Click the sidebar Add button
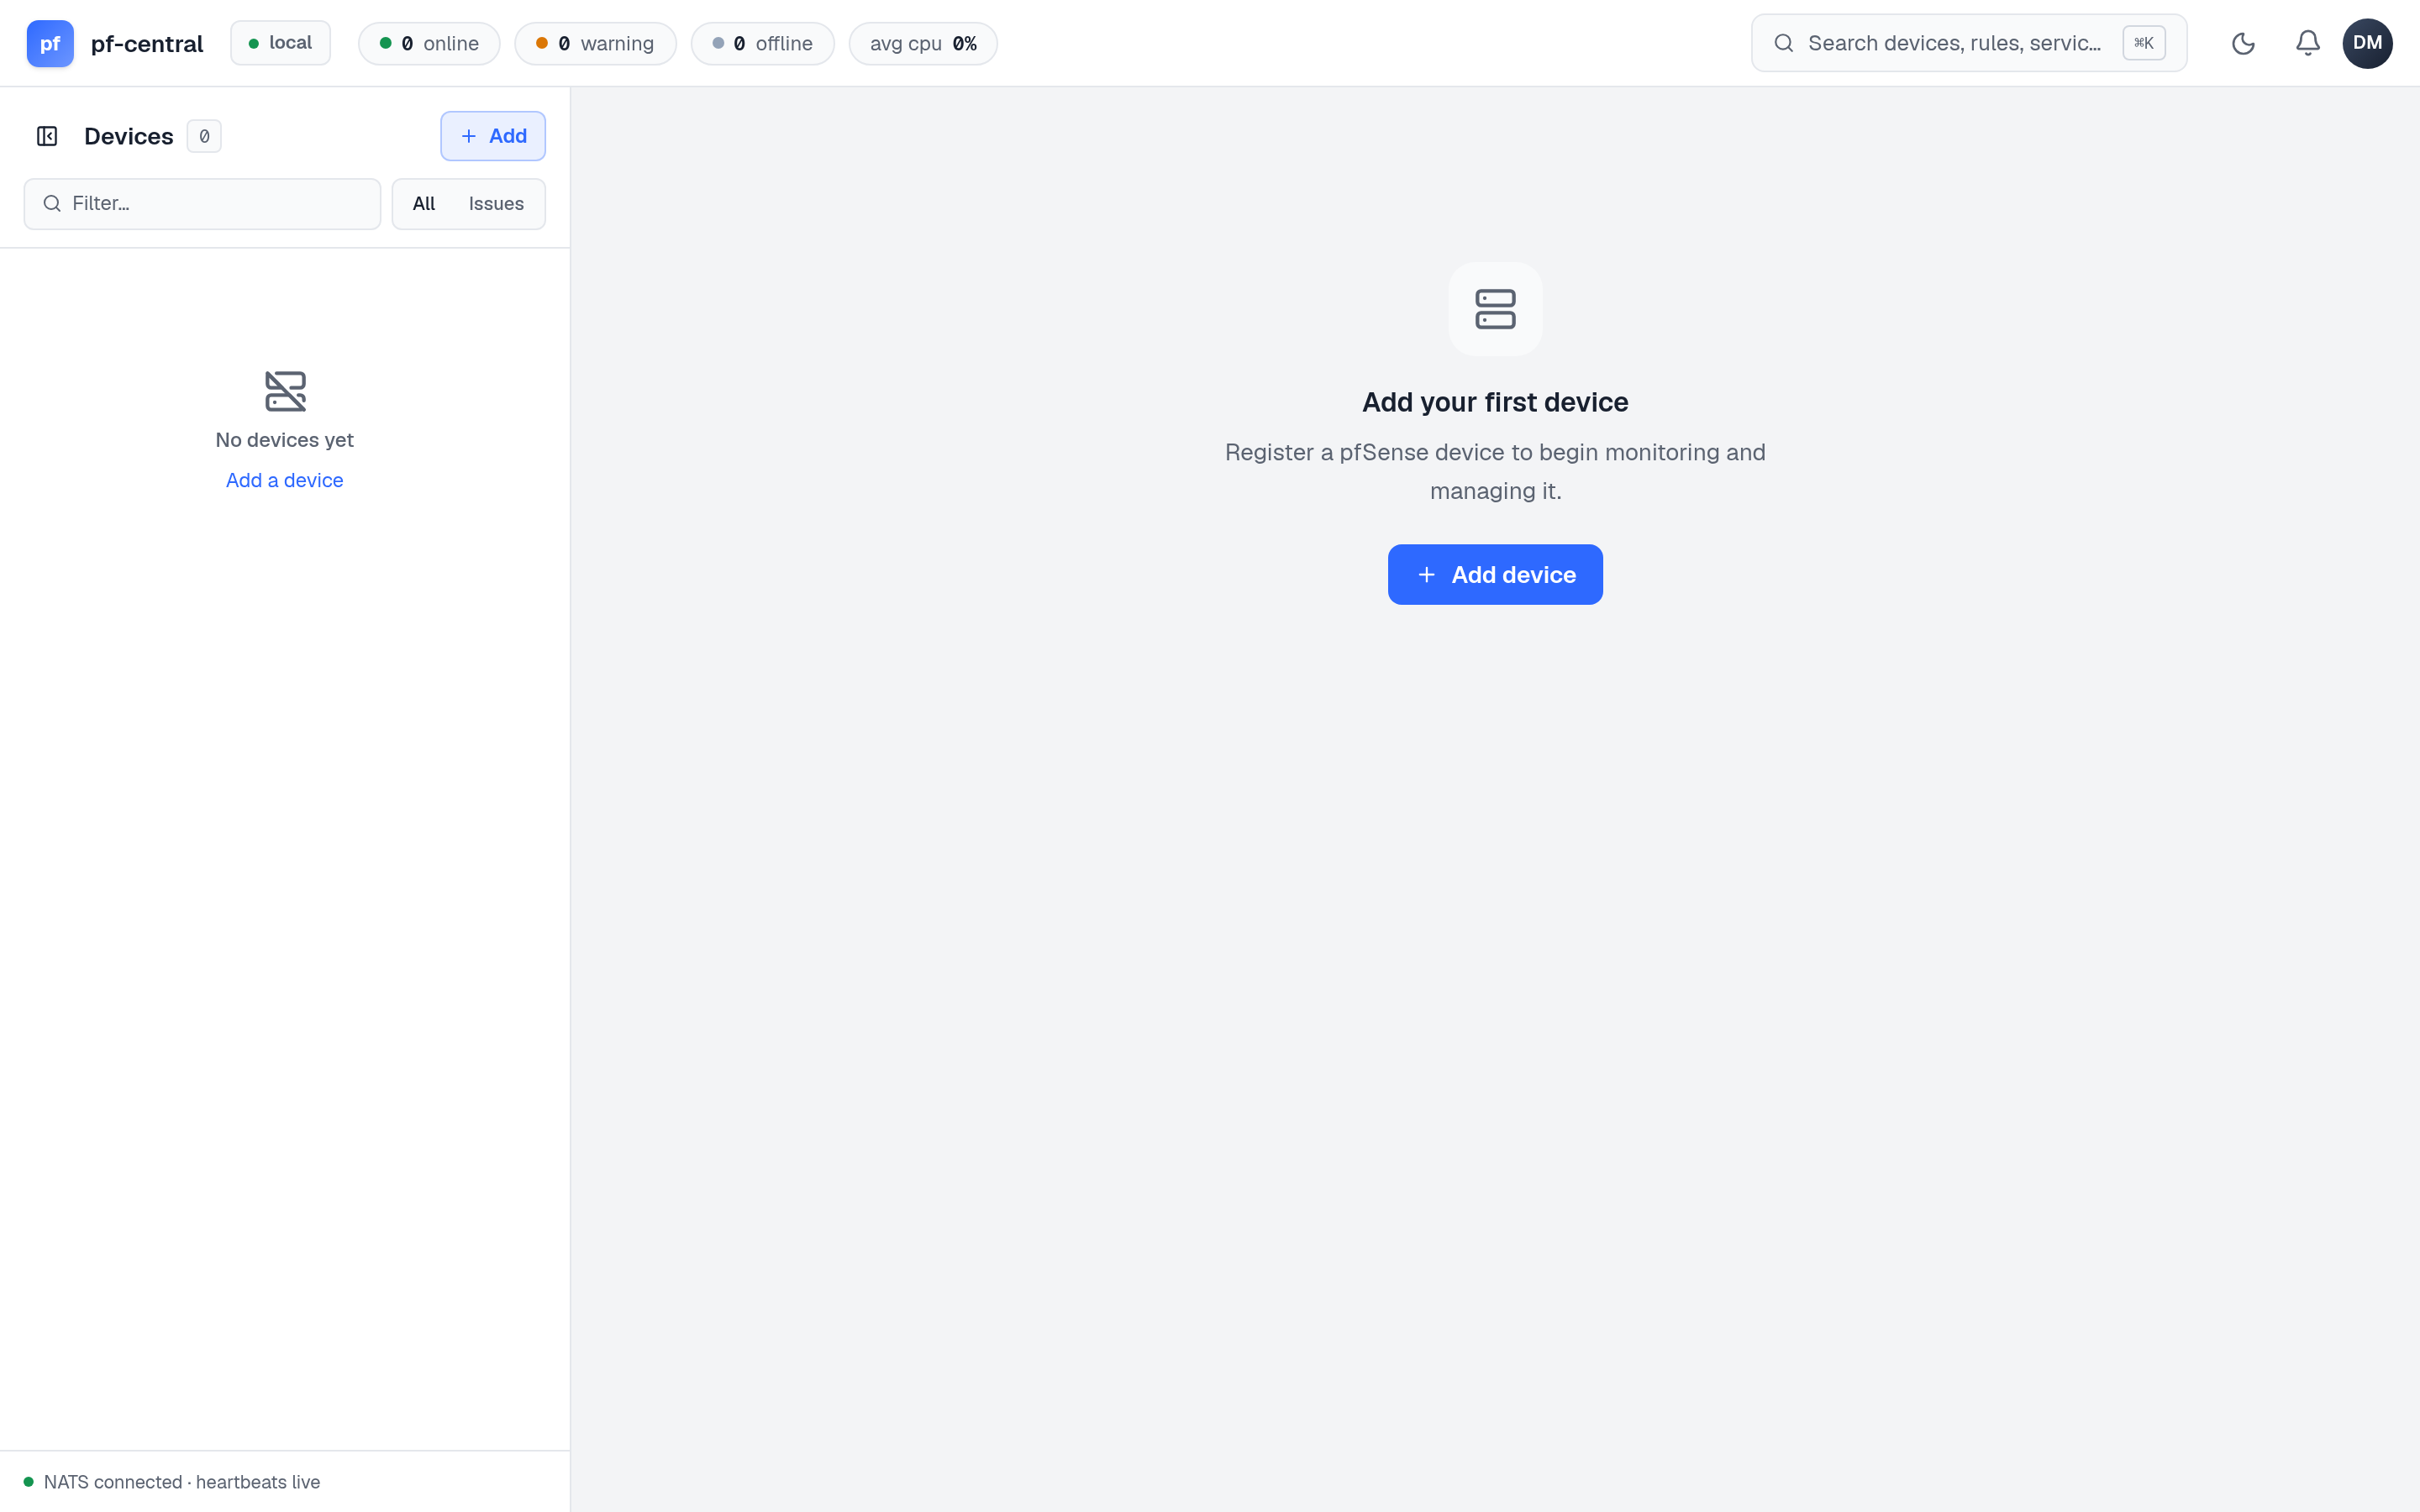The image size is (2420, 1512). coord(493,136)
